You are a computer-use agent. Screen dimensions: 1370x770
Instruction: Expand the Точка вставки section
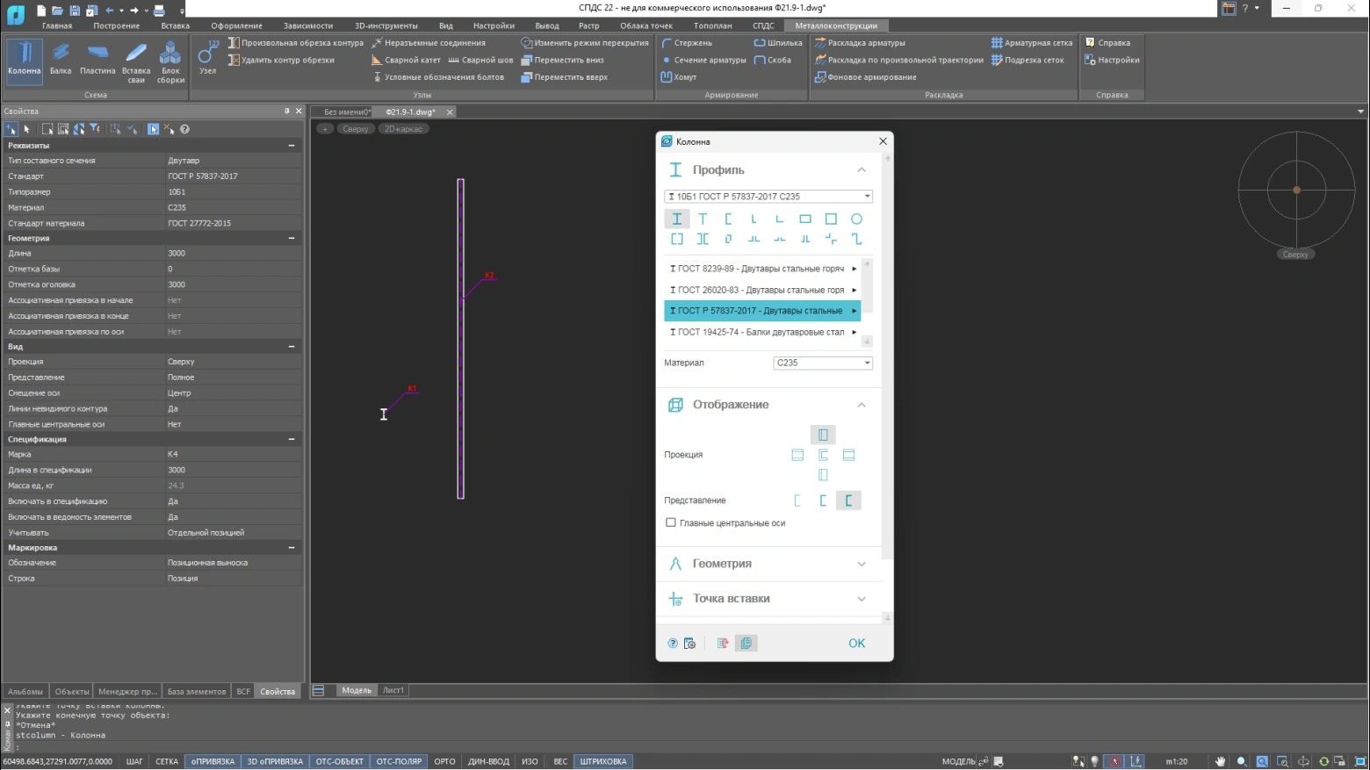[x=769, y=599]
